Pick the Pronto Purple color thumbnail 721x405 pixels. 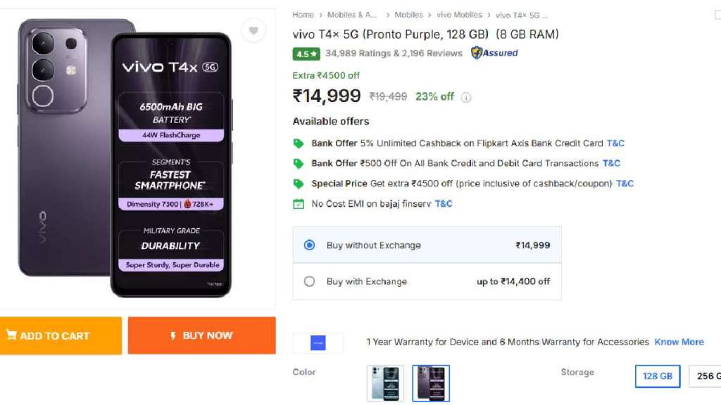click(x=431, y=383)
